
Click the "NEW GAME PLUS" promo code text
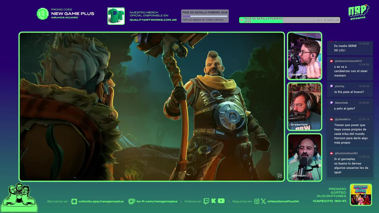73,14
